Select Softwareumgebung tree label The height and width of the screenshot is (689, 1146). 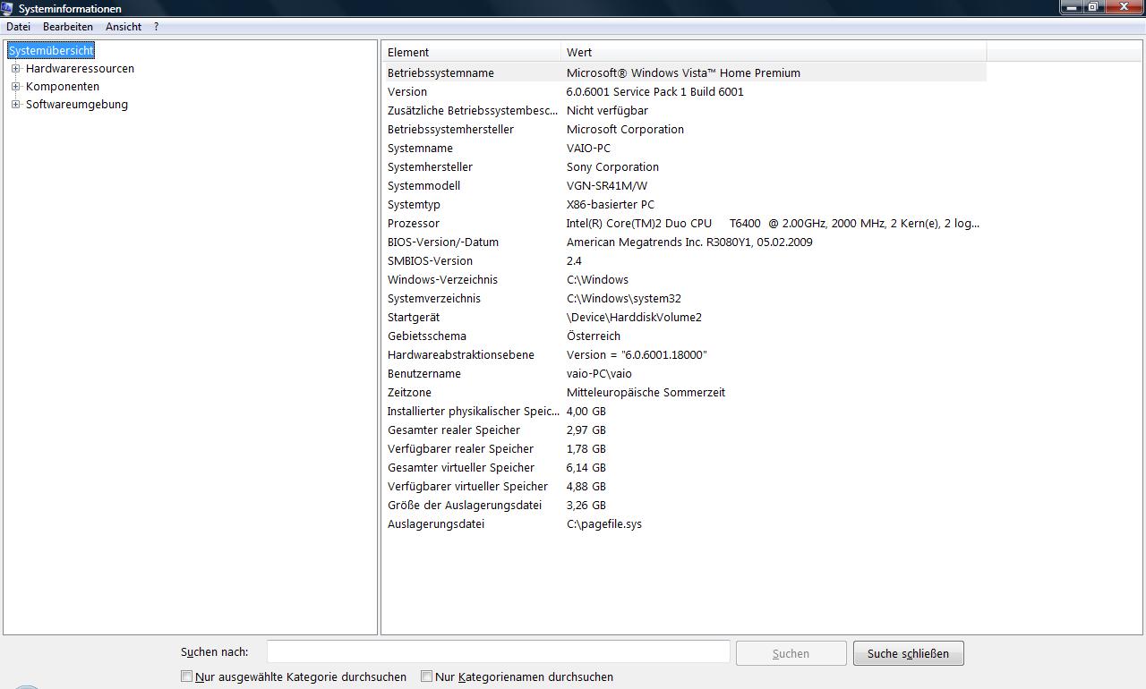point(77,105)
